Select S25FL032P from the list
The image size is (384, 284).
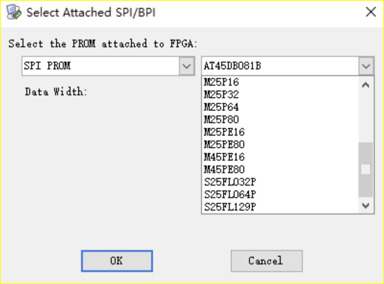230,182
